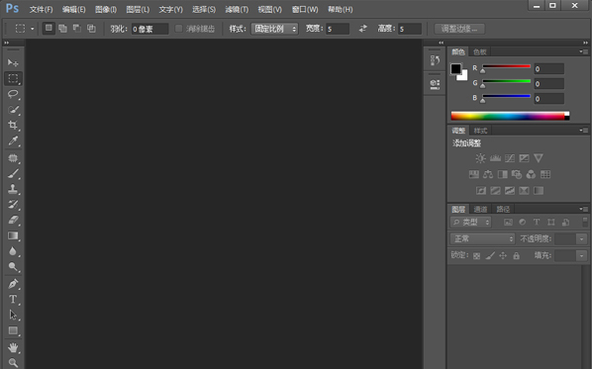Open the Adjustments panel options menu
The width and height of the screenshot is (592, 369).
pos(583,131)
